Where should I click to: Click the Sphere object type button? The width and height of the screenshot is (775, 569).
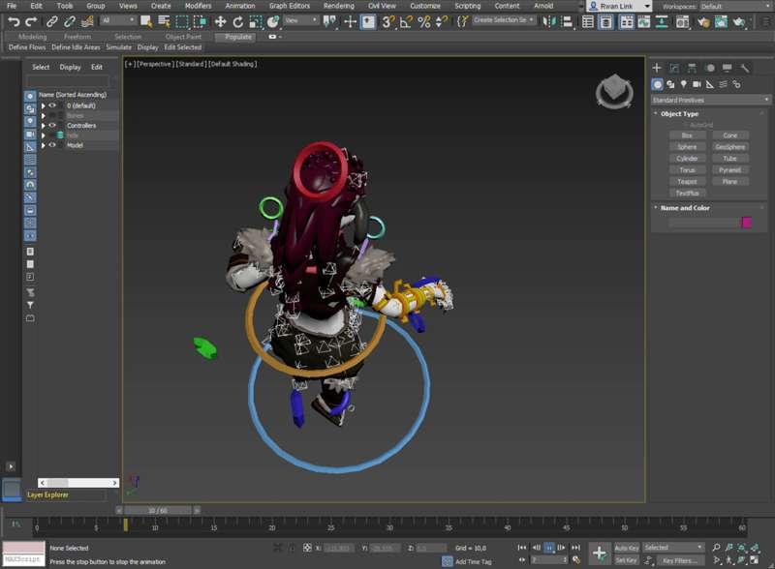click(x=687, y=147)
